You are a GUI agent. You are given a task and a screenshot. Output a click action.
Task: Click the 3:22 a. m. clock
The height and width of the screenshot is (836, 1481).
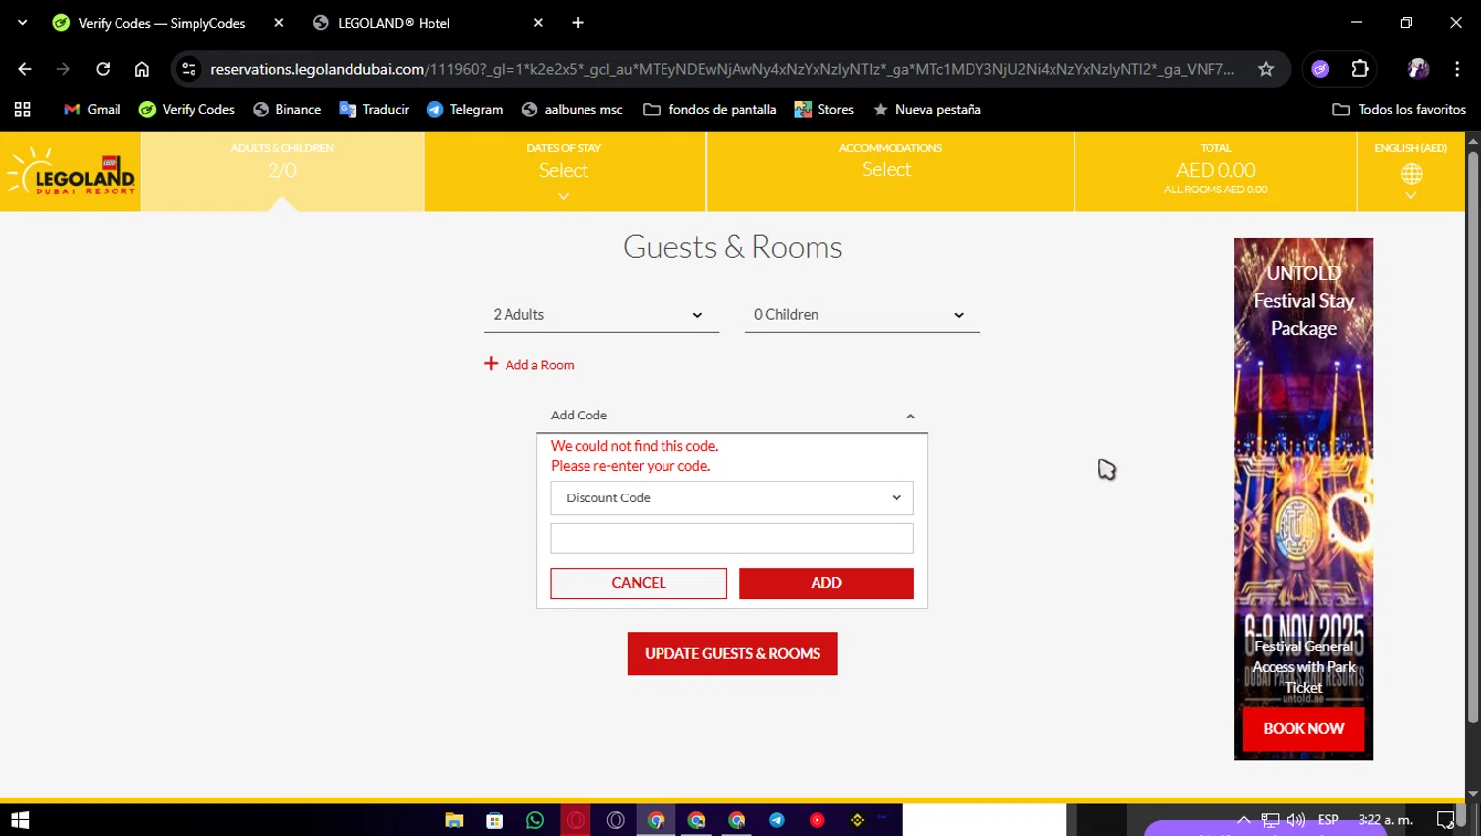click(x=1385, y=820)
